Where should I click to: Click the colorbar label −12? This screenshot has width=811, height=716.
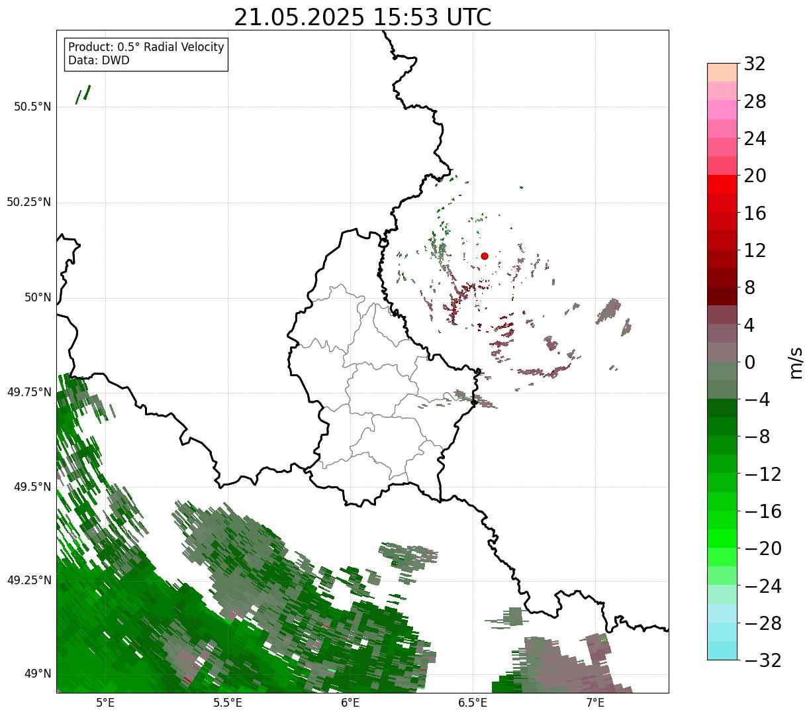763,474
